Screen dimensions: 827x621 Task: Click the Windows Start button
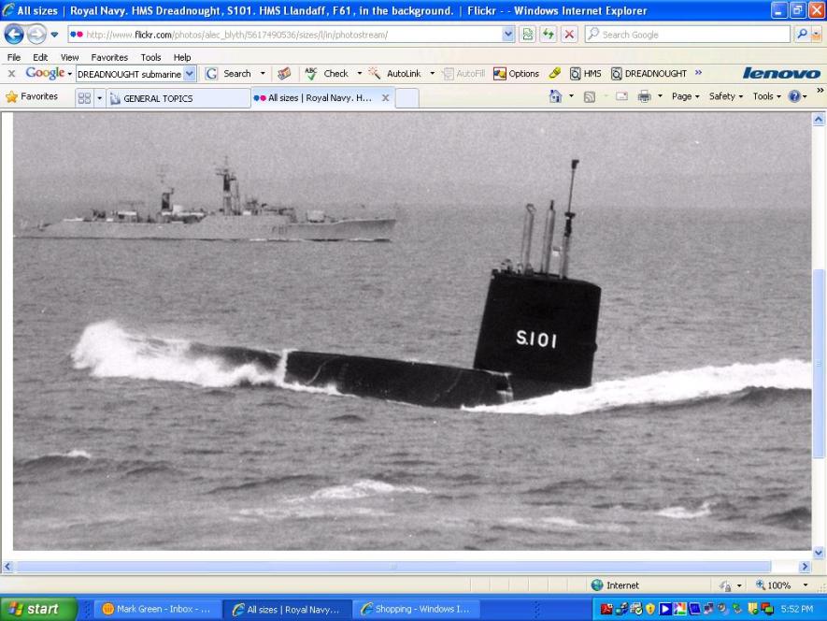coord(33,609)
